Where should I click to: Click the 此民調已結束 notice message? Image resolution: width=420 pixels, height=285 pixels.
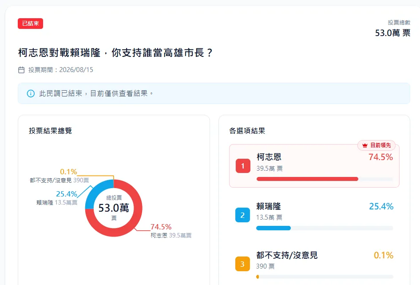96,93
